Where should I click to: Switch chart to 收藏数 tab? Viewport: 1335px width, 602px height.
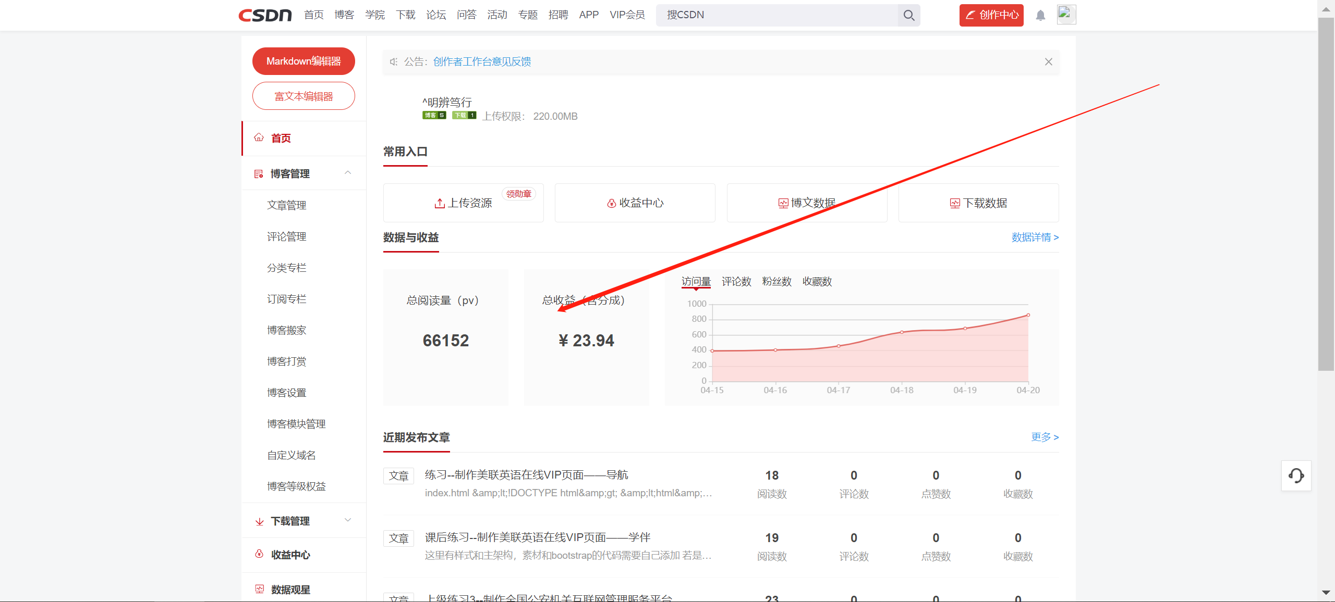coord(817,282)
